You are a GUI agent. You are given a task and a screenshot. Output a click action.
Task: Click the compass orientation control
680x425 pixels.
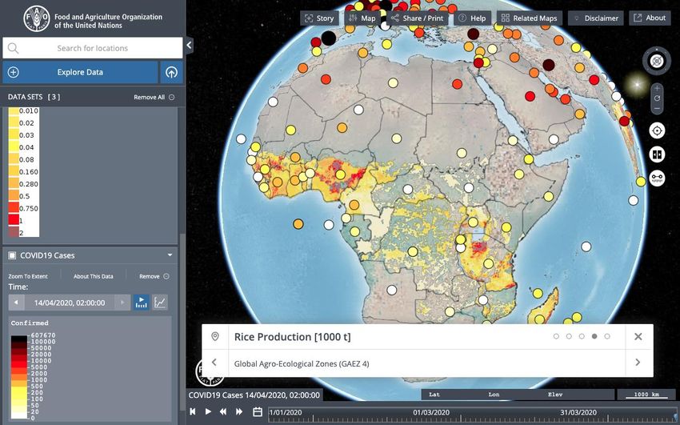(x=657, y=60)
